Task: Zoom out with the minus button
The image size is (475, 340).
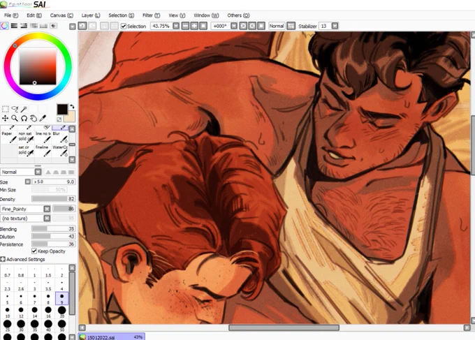Action: point(185,26)
